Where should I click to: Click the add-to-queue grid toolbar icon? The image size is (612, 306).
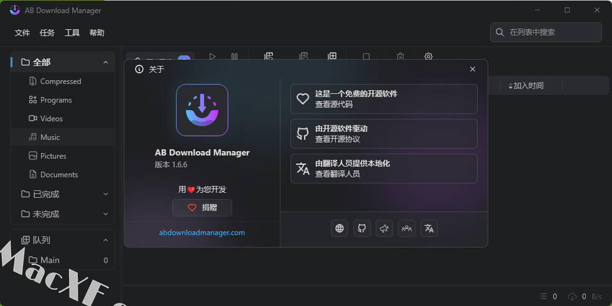331,56
